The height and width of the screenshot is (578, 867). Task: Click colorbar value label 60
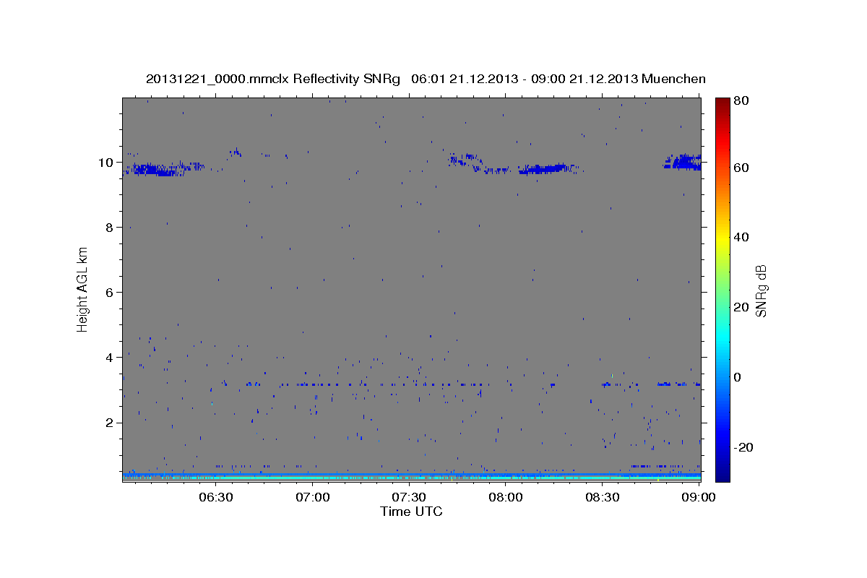[741, 168]
